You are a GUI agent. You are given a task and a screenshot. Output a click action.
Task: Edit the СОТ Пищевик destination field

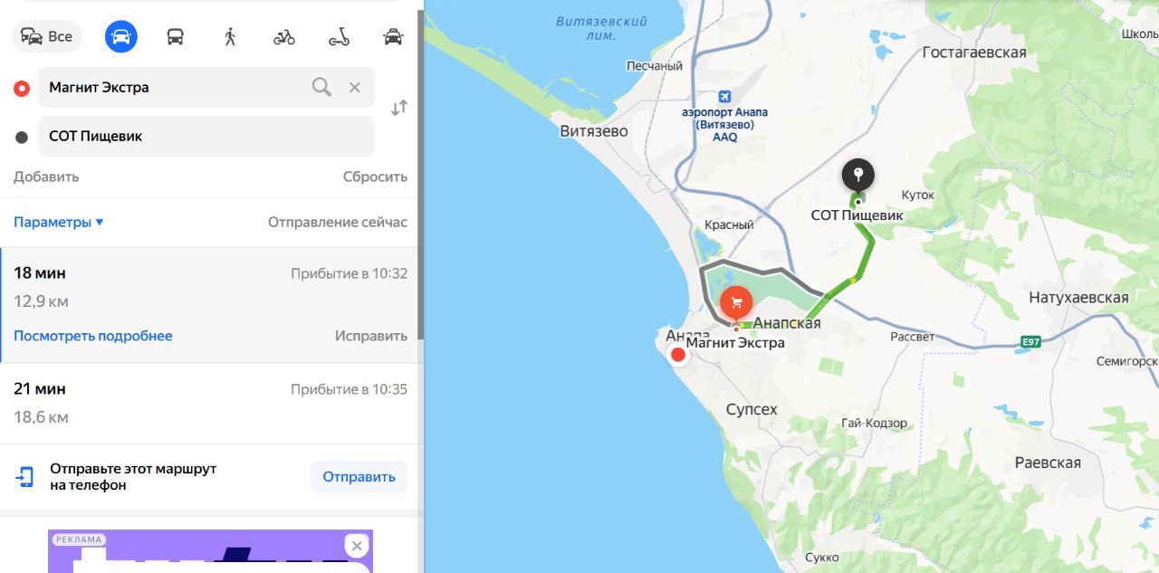pyautogui.click(x=206, y=136)
